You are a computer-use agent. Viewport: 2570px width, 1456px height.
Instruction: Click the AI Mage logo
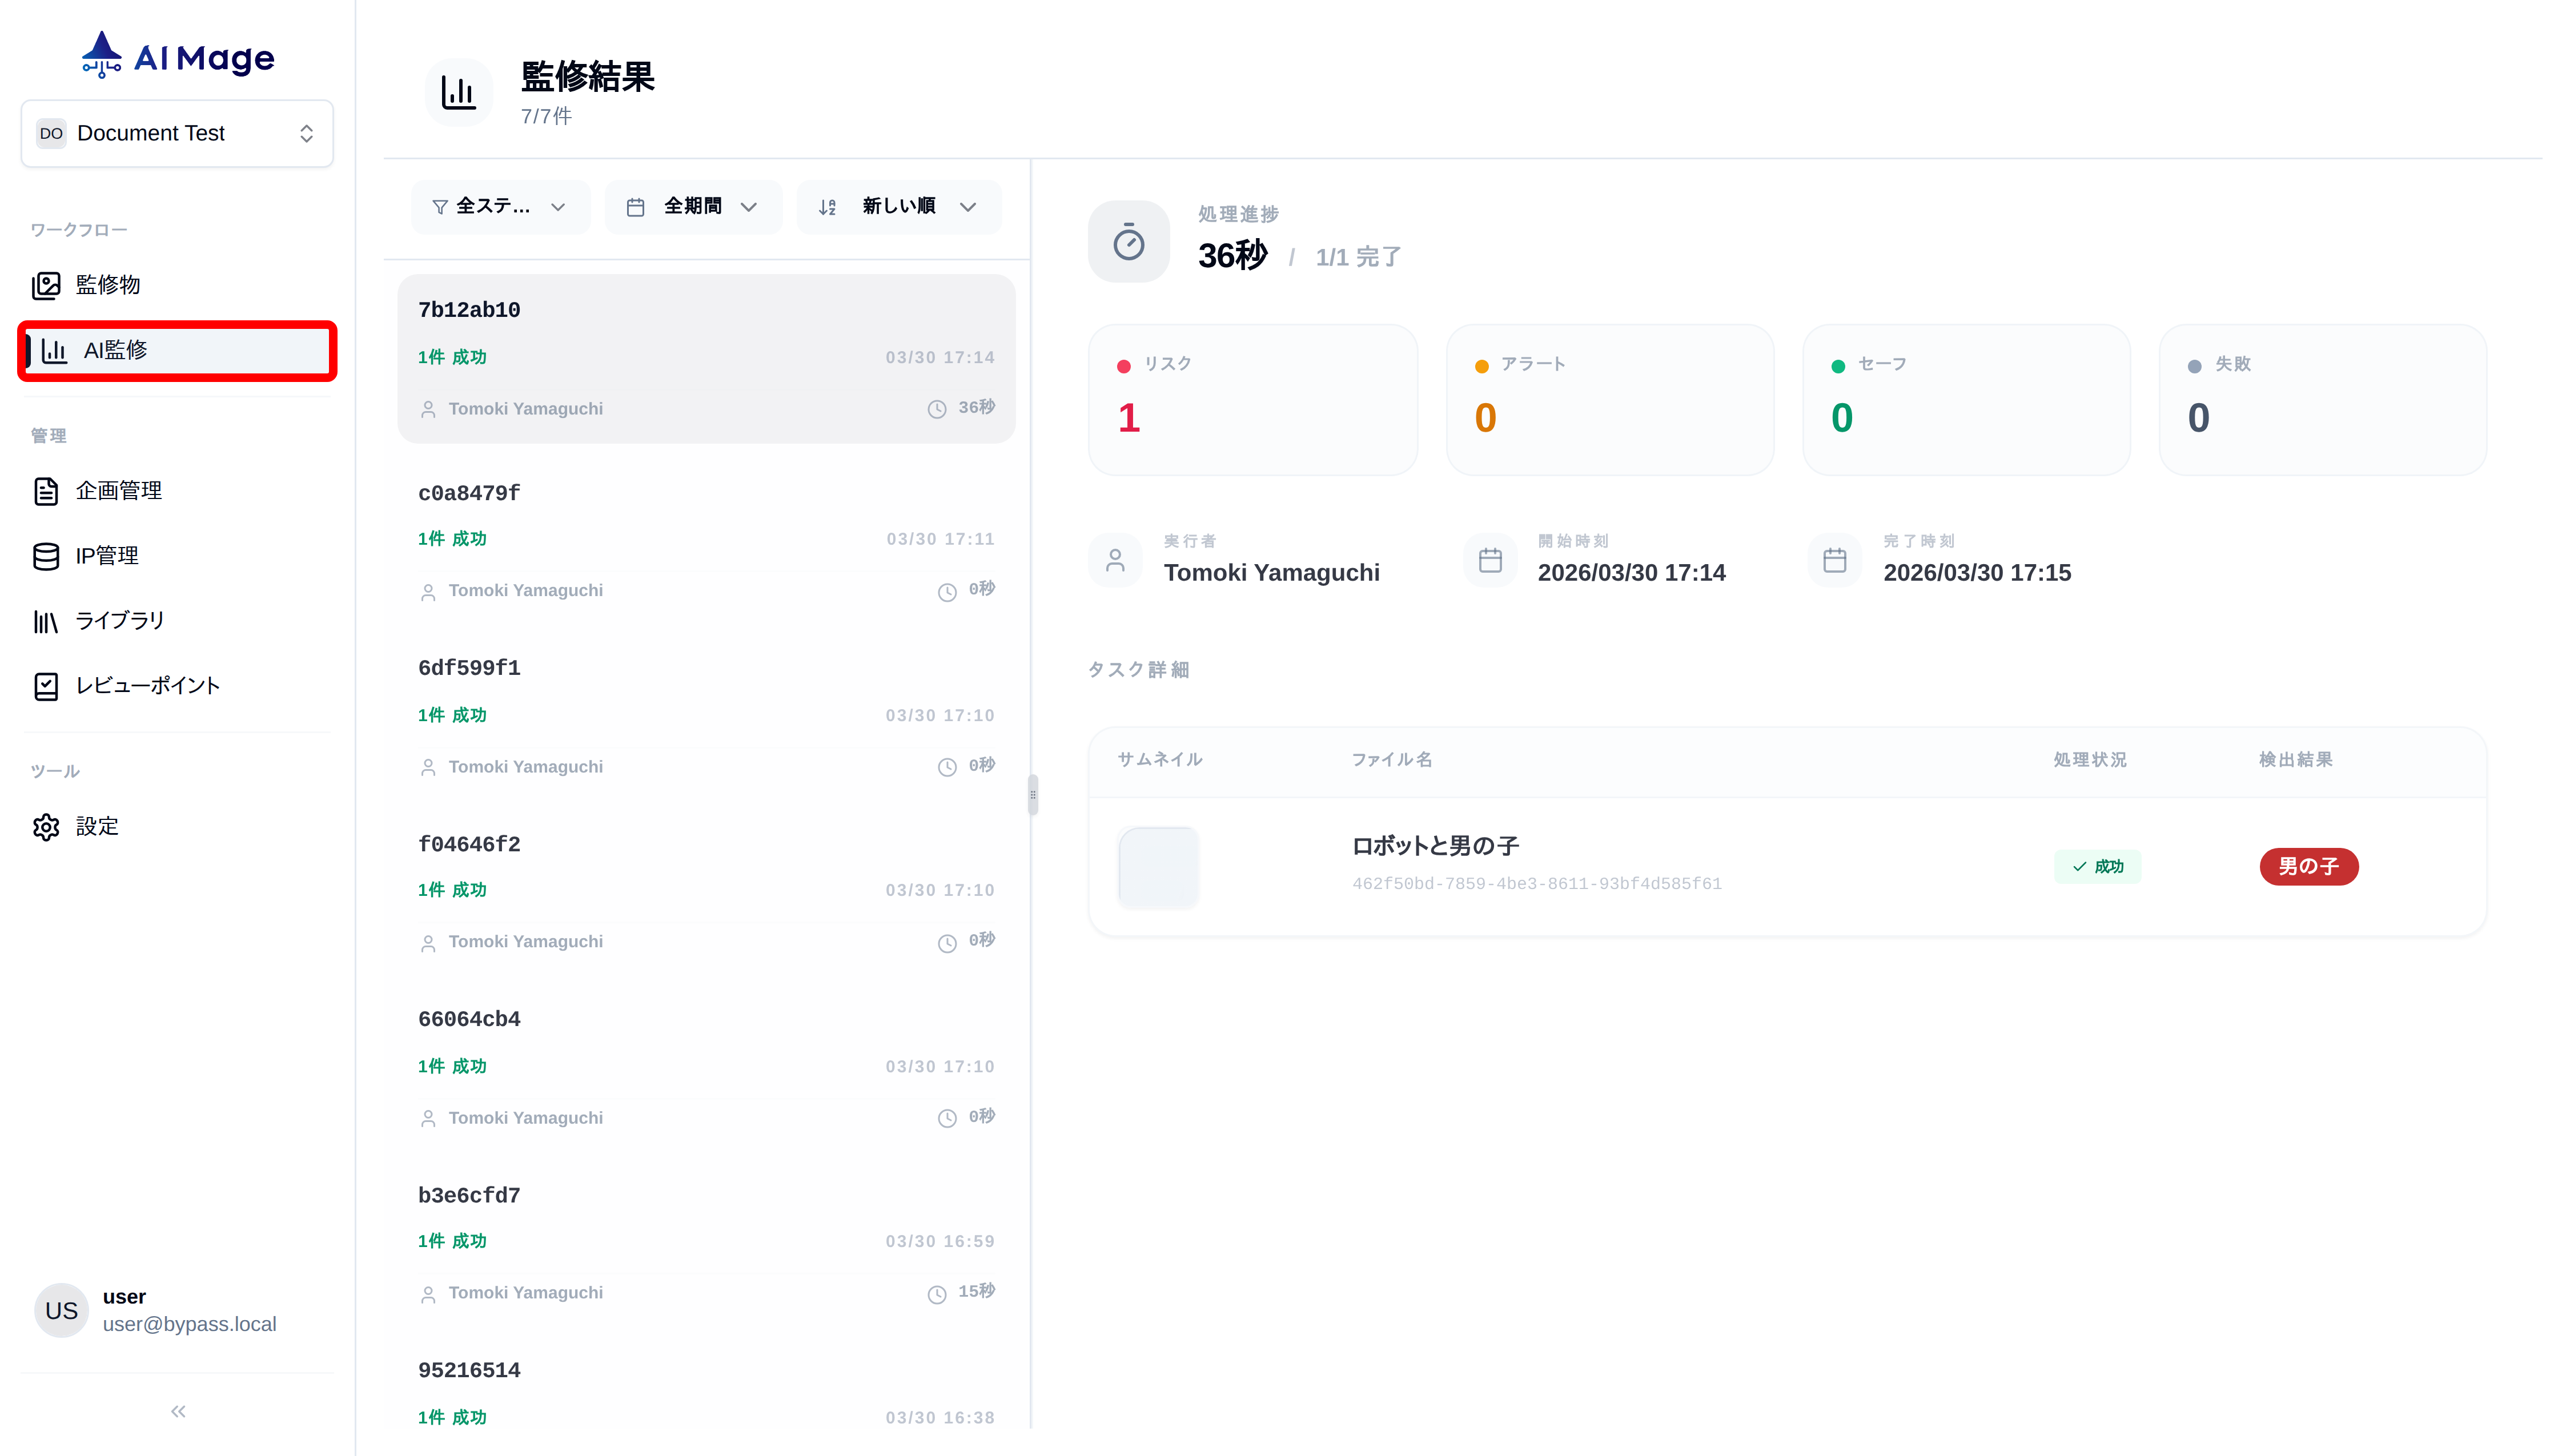[x=177, y=56]
